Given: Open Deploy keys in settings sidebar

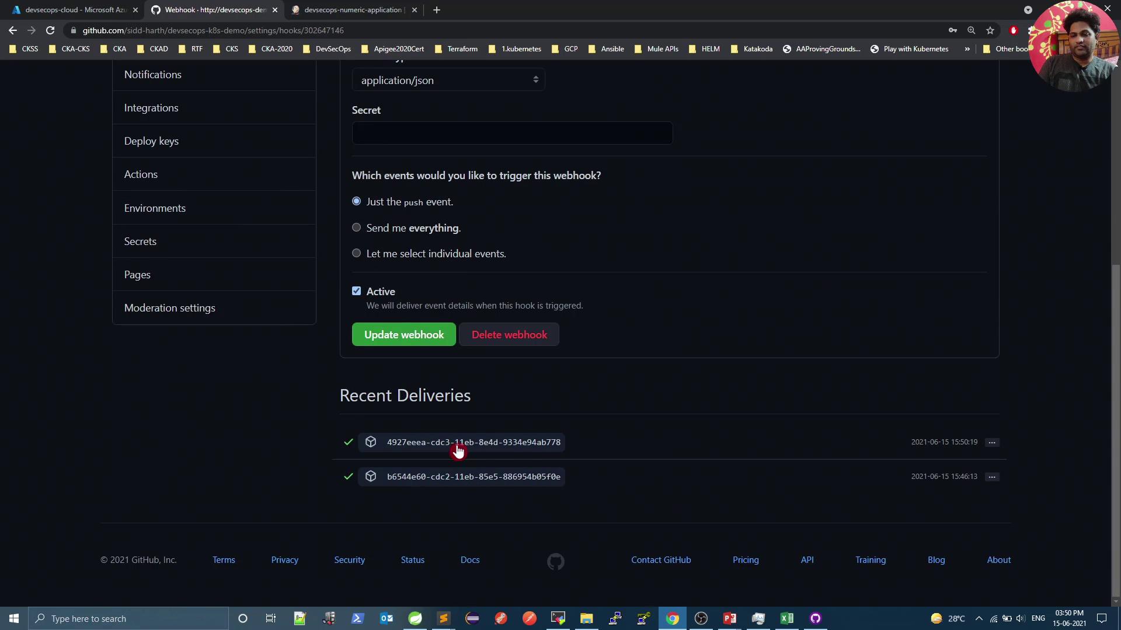Looking at the screenshot, I should coord(151,141).
